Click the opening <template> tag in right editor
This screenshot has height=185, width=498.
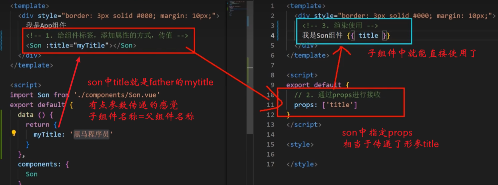click(306, 6)
